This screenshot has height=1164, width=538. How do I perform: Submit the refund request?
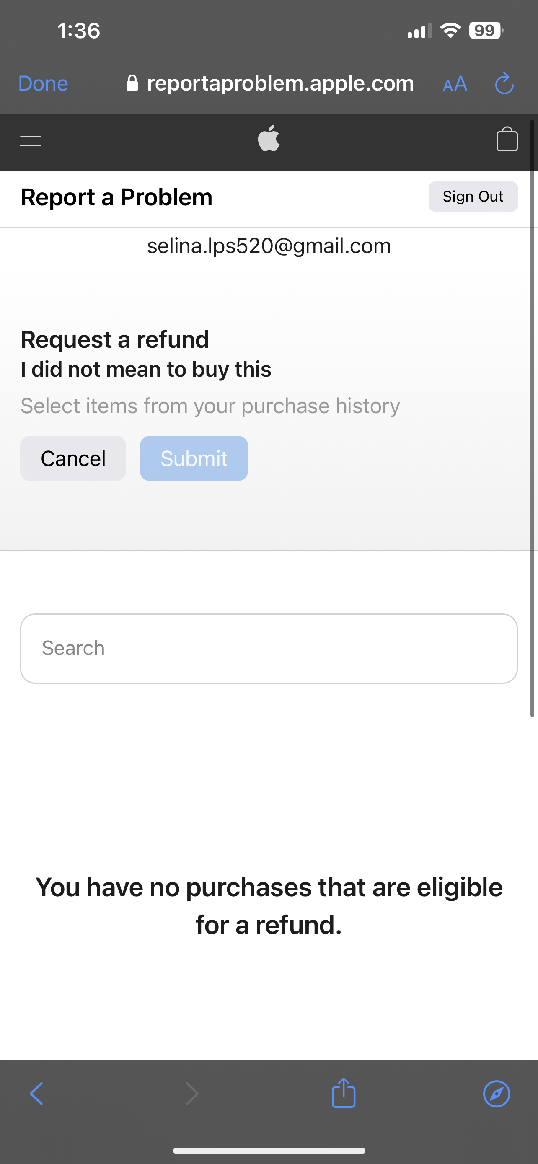click(x=194, y=458)
